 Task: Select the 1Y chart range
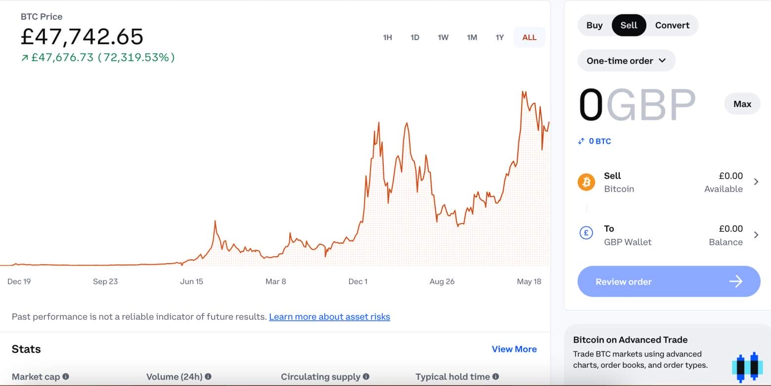point(499,37)
